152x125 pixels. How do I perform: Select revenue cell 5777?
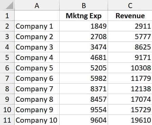(130, 36)
